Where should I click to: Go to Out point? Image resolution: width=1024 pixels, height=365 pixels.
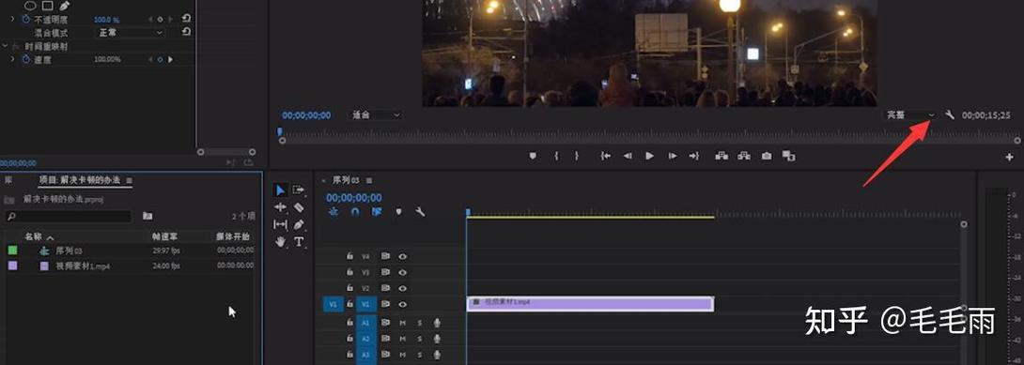pyautogui.click(x=693, y=156)
